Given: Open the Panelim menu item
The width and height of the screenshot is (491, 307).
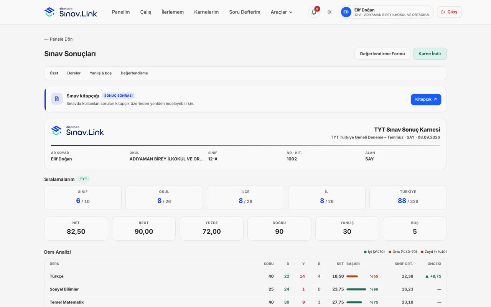Looking at the screenshot, I should point(121,12).
